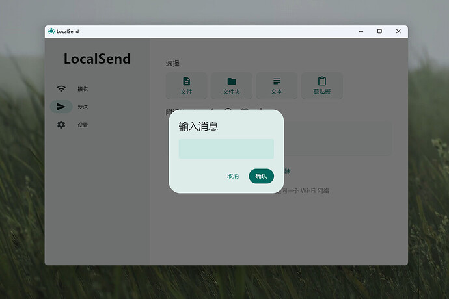Select the 文件夹 (Folder) card
Image resolution: width=449 pixels, height=299 pixels.
pyautogui.click(x=232, y=86)
